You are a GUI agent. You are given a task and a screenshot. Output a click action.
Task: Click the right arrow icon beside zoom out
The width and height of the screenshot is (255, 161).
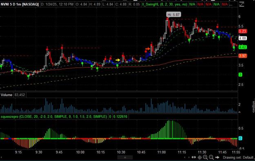pos(217,157)
